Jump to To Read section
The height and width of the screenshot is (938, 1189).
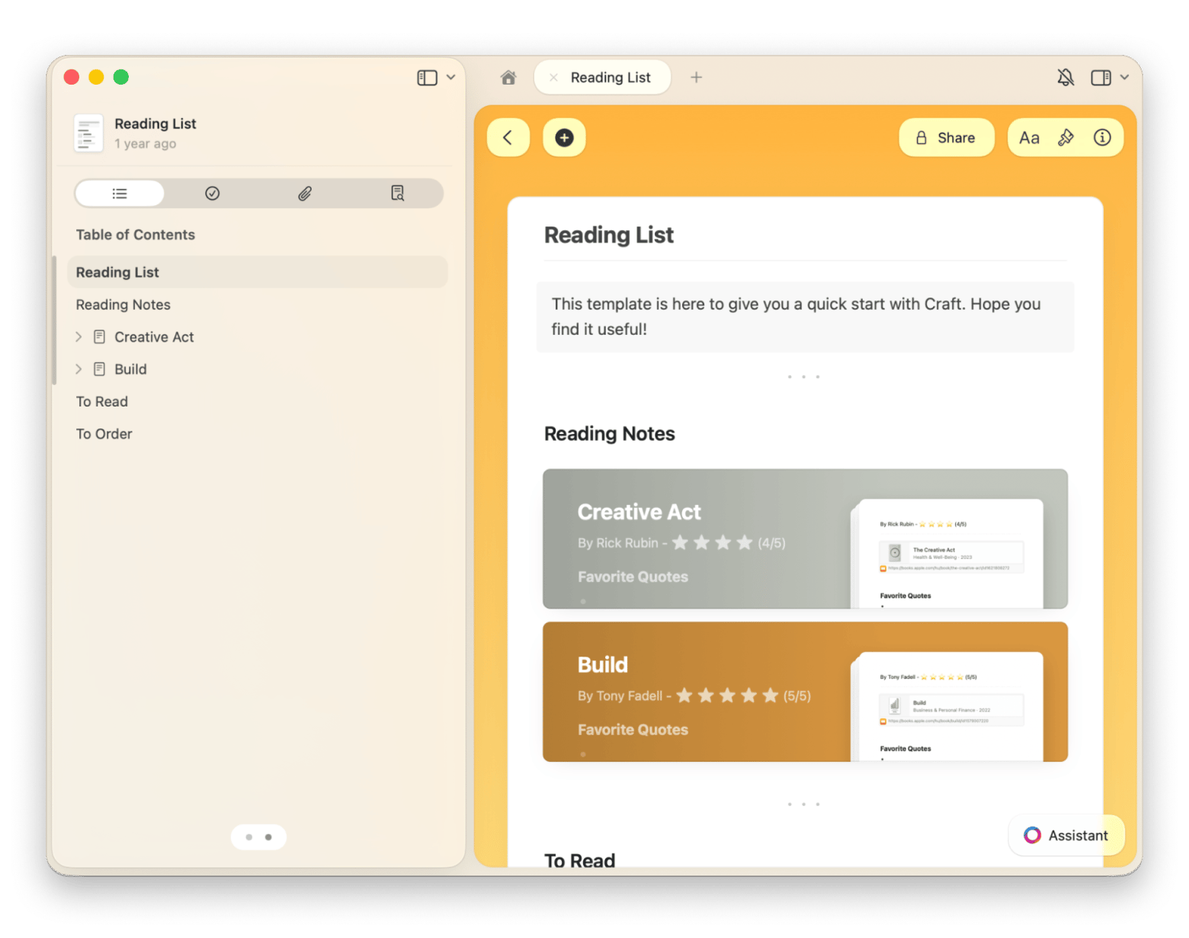[x=101, y=402]
